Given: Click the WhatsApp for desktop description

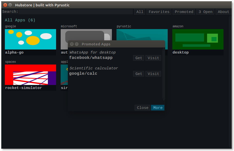Looking at the screenshot, I should click(x=92, y=52).
